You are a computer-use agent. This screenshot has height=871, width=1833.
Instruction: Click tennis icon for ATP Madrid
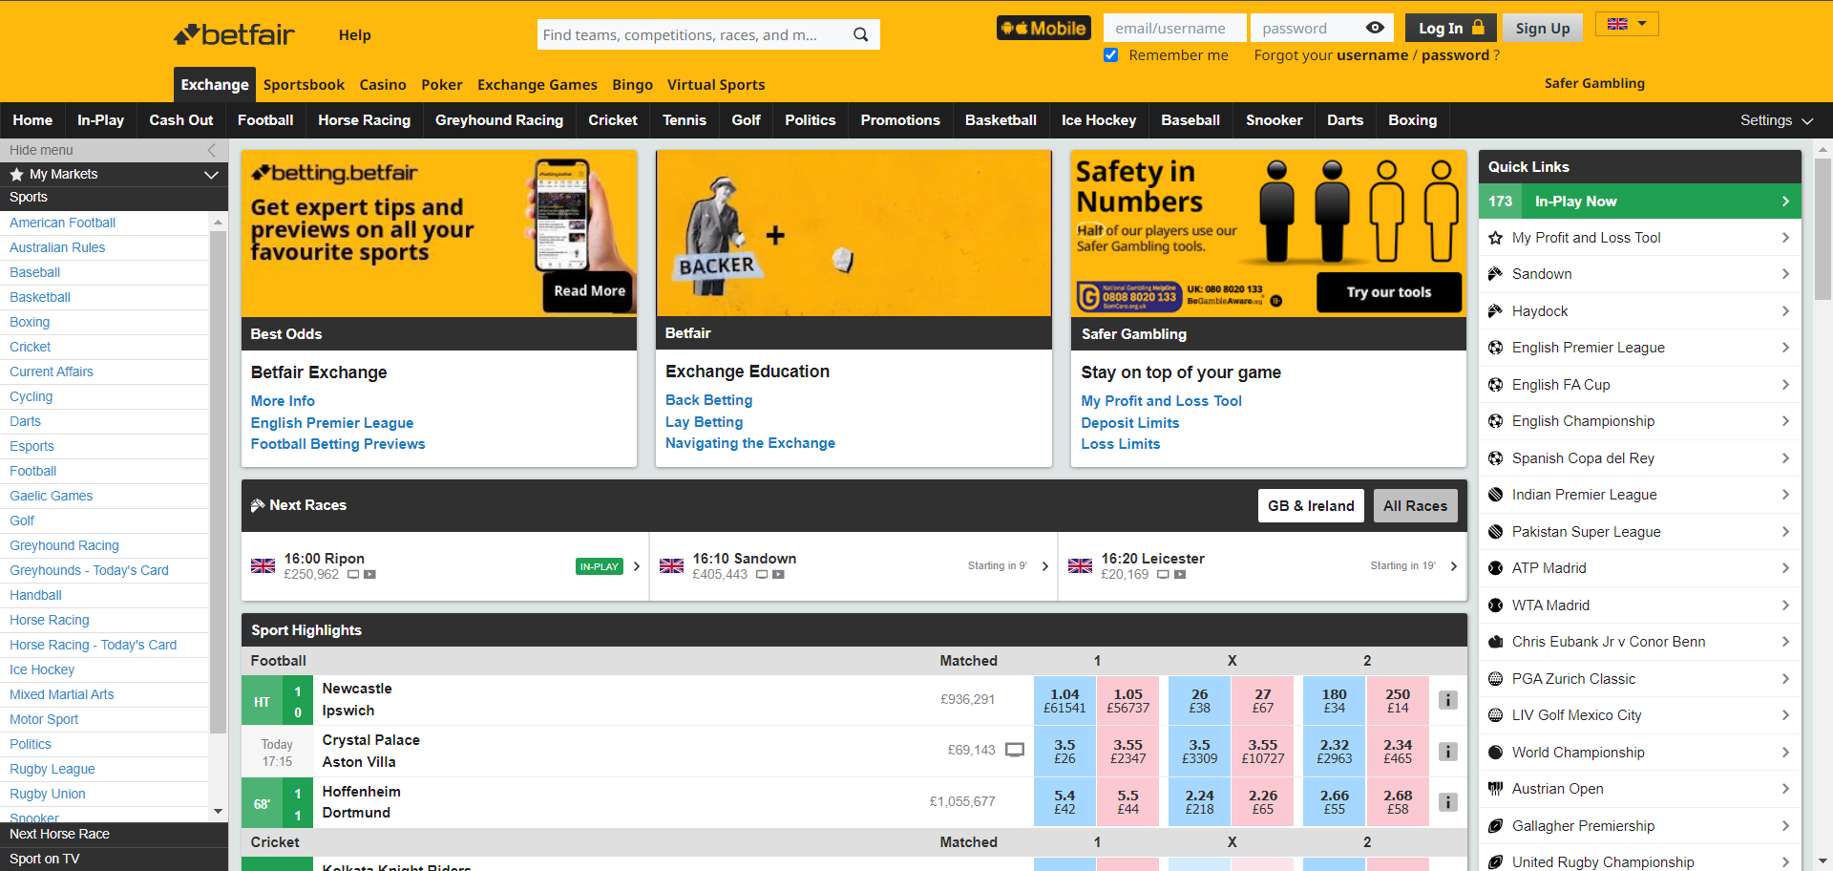click(x=1495, y=568)
